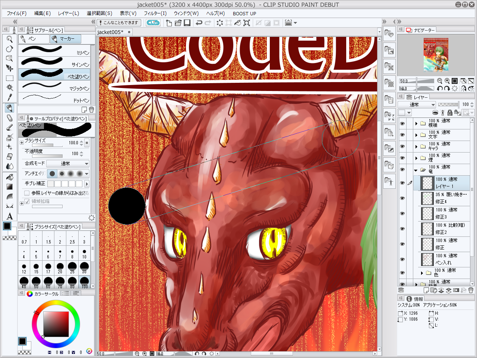The image size is (477, 358).
Task: Open the 編集(E) menu
Action: pos(42,13)
